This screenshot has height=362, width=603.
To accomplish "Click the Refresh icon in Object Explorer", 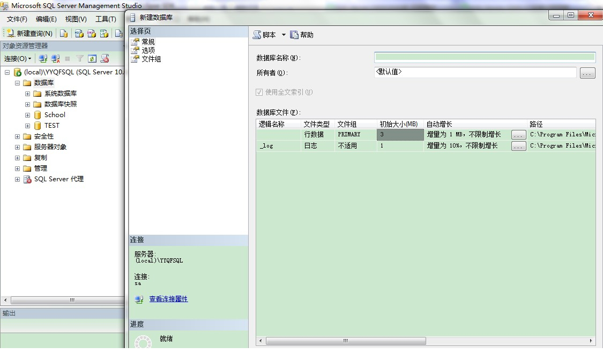I will click(92, 59).
